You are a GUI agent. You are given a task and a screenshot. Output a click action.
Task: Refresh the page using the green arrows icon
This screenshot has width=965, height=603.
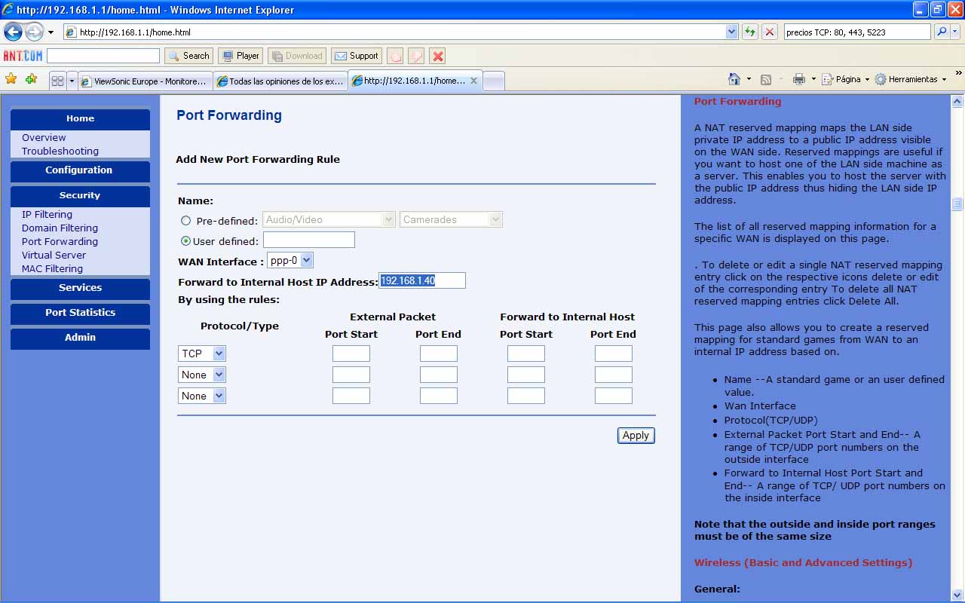click(x=749, y=32)
